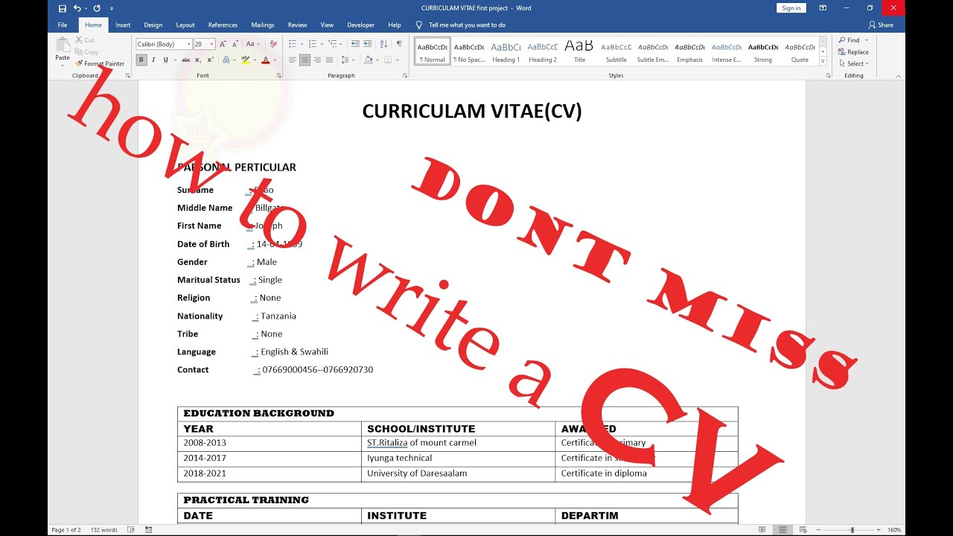Open the Find dropdown arrow
Viewport: 953px width, 536px height.
tap(867, 40)
